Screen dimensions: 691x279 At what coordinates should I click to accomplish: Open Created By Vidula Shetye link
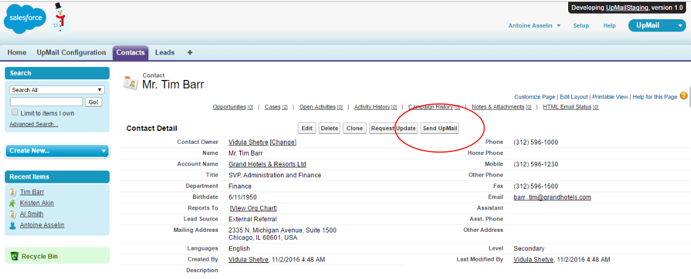pyautogui.click(x=248, y=260)
